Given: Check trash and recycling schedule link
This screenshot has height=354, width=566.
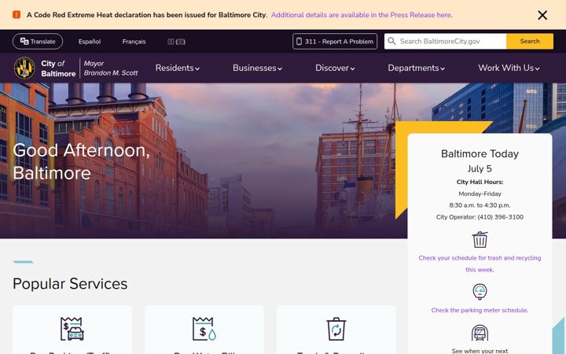Looking at the screenshot, I should pos(480,264).
